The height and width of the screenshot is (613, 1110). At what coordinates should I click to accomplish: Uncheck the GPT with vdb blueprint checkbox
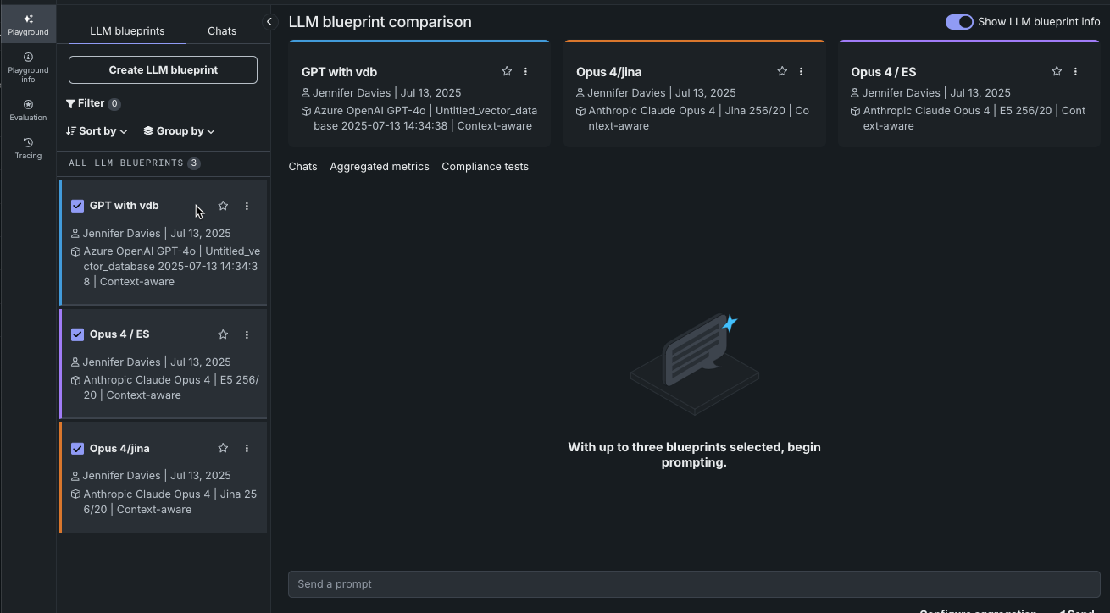point(77,206)
